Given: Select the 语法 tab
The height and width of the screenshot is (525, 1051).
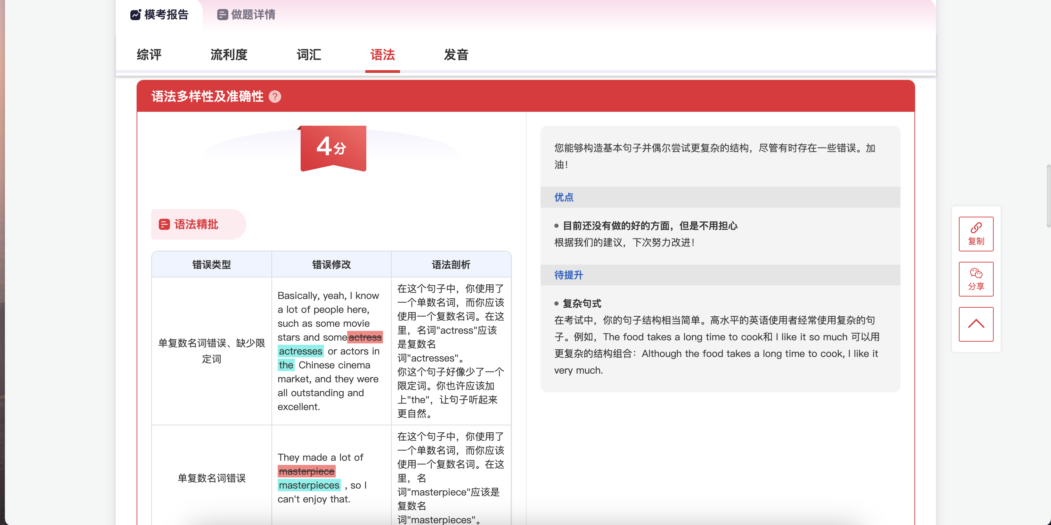Looking at the screenshot, I should (x=382, y=55).
